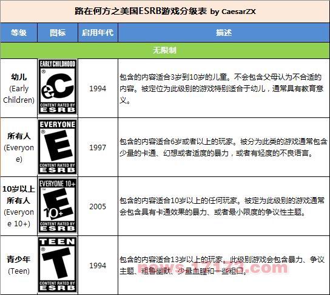Click the Early Childhood description text
The width and height of the screenshot is (330, 295).
[221, 89]
